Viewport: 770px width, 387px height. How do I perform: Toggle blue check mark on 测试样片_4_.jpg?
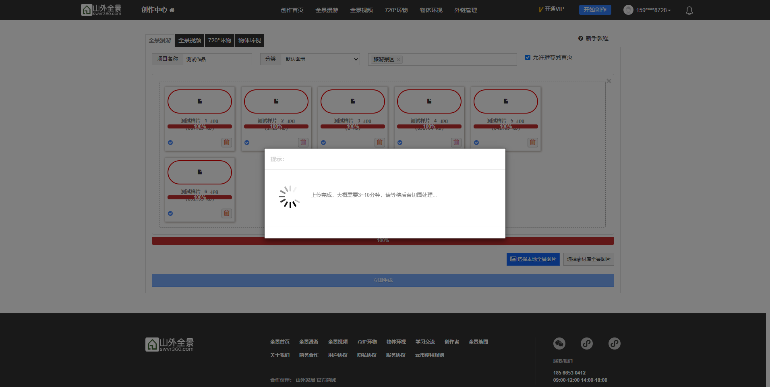pos(400,143)
